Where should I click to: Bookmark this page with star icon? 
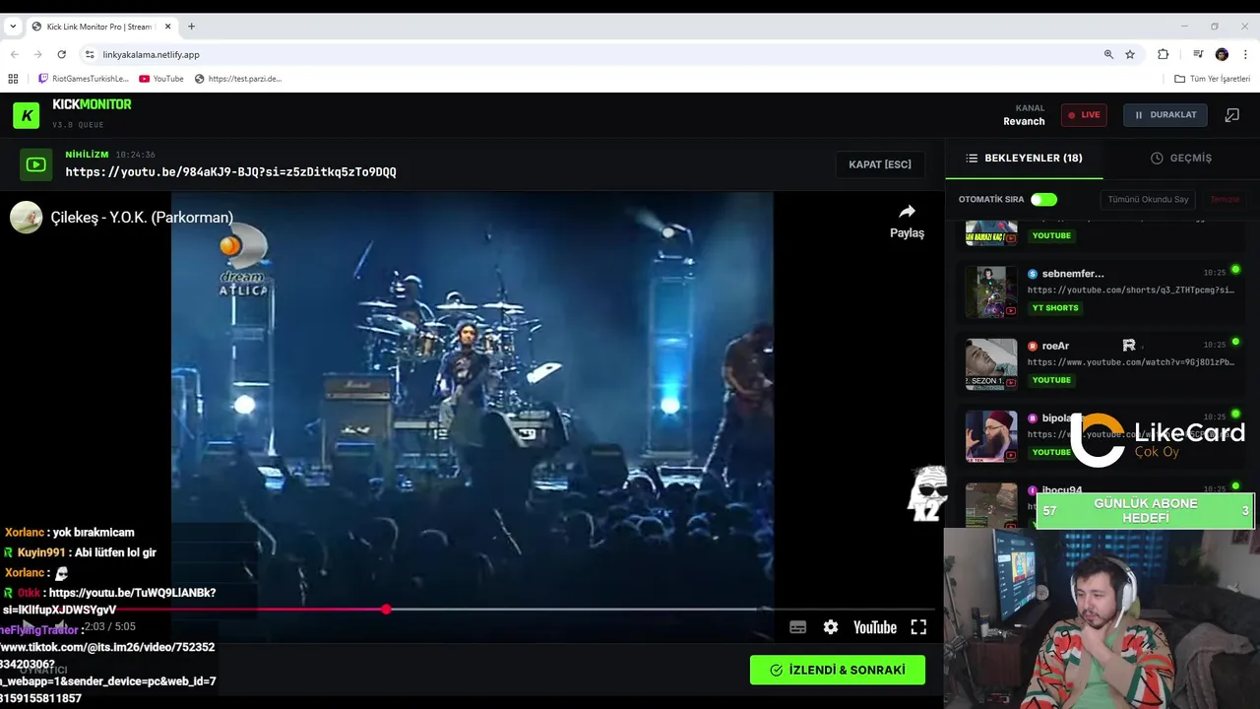click(x=1130, y=54)
